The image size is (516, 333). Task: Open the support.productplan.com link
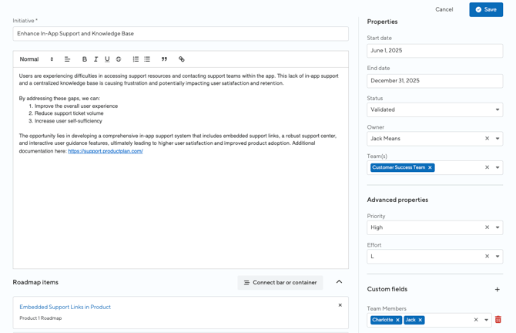[106, 151]
